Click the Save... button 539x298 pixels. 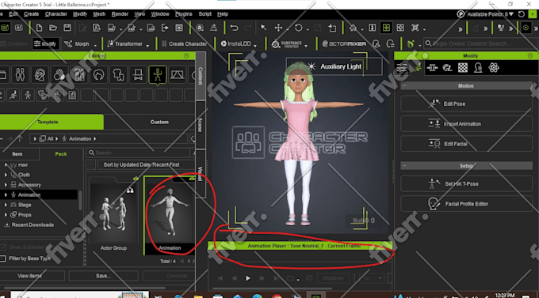click(104, 276)
